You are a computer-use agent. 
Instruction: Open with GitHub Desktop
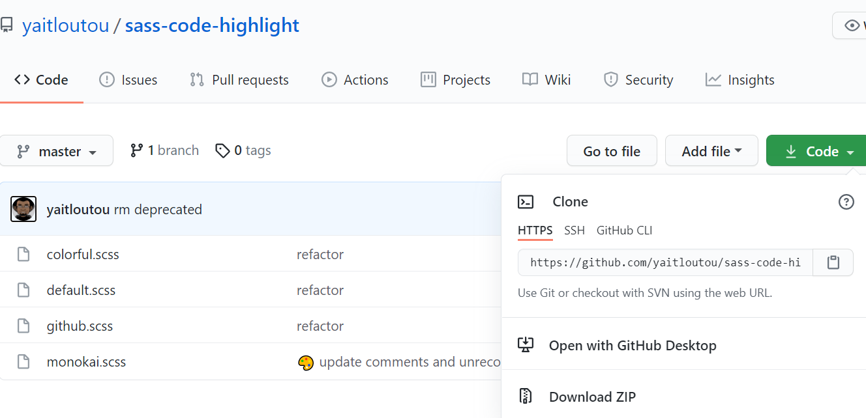[x=632, y=345]
